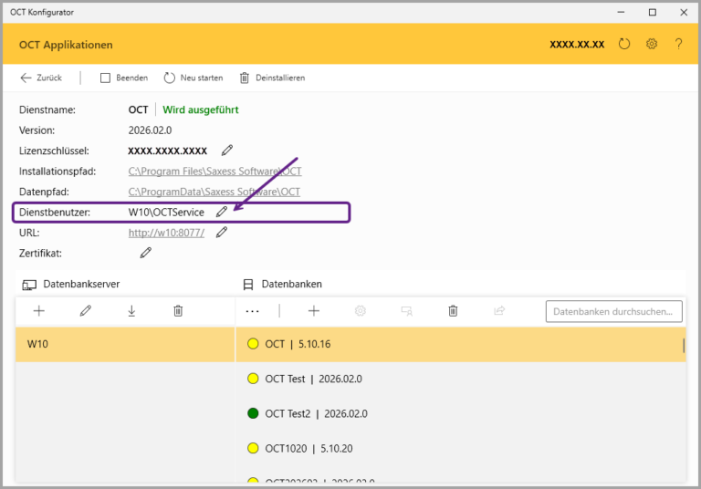
Task: Open the Installationspfad link
Action: click(214, 172)
